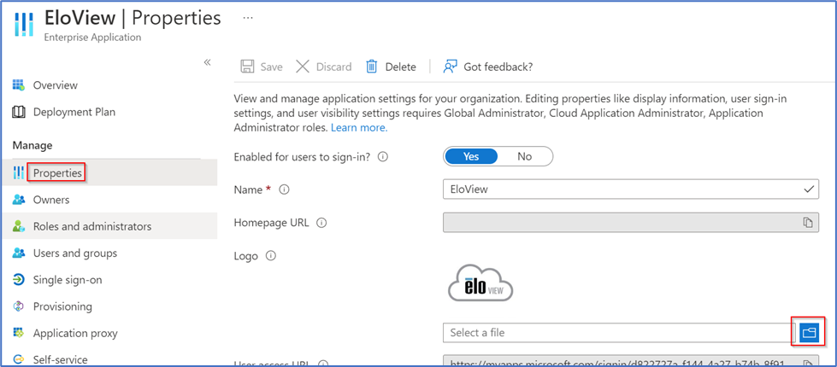Click the Homepage URL field
837x367 pixels.
pyautogui.click(x=631, y=222)
